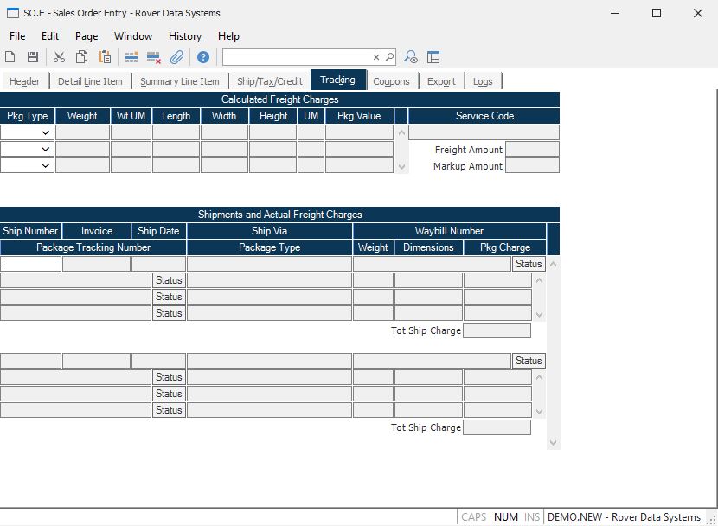Click the Delete row icon
The image size is (718, 526).
click(x=154, y=57)
